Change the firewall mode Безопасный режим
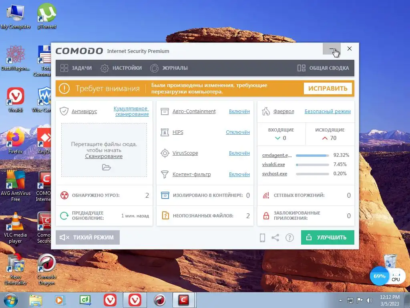This screenshot has height=308, width=410. 328,111
